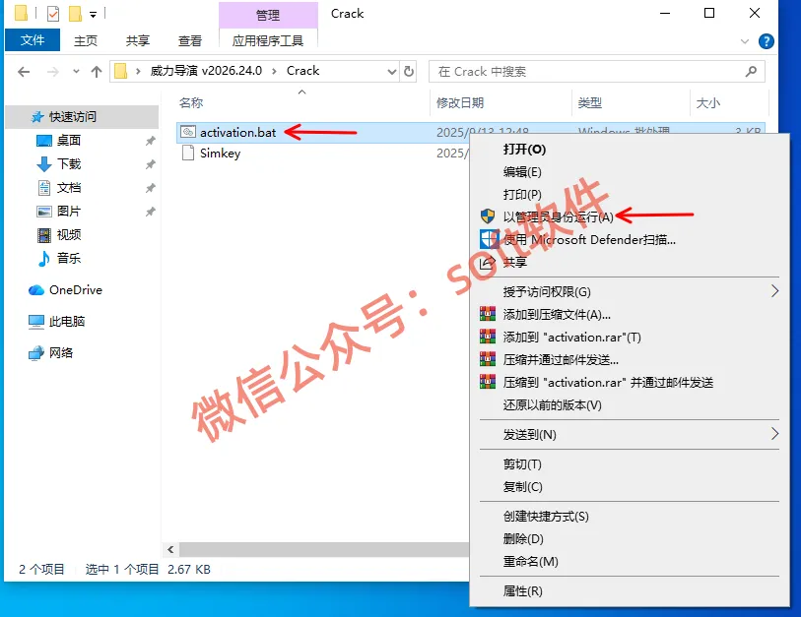Image resolution: width=801 pixels, height=617 pixels.
Task: Choose 添加到压缩文件(A)... menu item
Action: pos(630,314)
